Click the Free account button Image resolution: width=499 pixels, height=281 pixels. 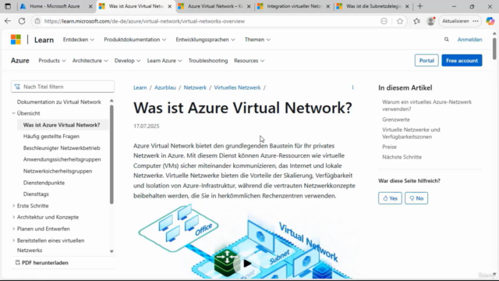[462, 61]
